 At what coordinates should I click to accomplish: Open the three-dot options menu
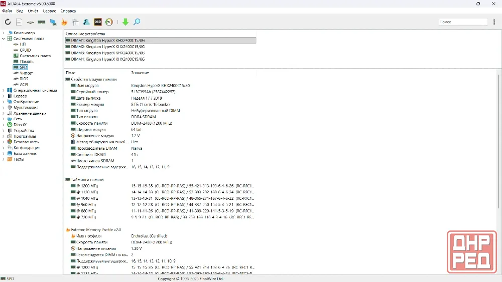pyautogui.click(x=494, y=22)
